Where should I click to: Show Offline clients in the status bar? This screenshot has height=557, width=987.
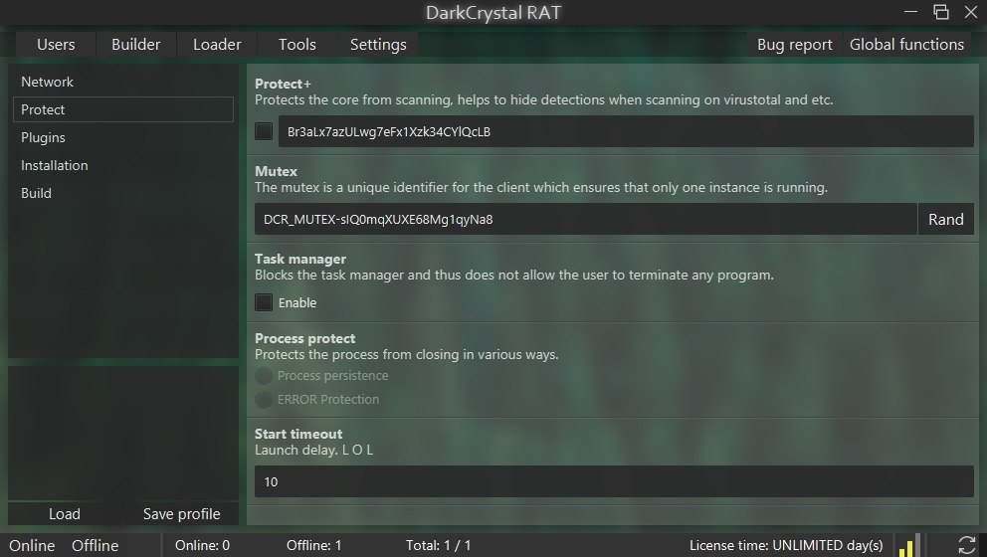[96, 546]
